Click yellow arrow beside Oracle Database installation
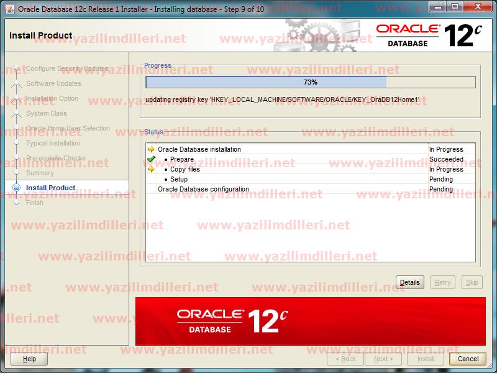The height and width of the screenshot is (373, 497). (151, 149)
